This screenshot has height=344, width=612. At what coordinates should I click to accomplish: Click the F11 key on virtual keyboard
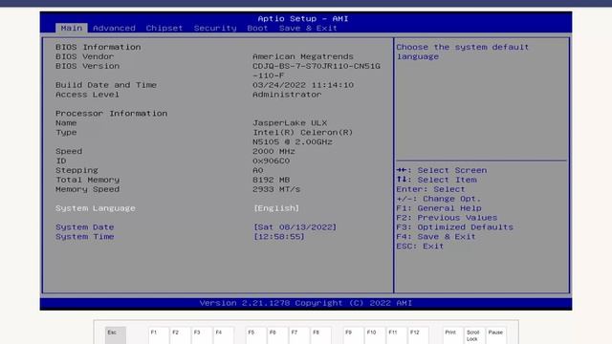397,335
